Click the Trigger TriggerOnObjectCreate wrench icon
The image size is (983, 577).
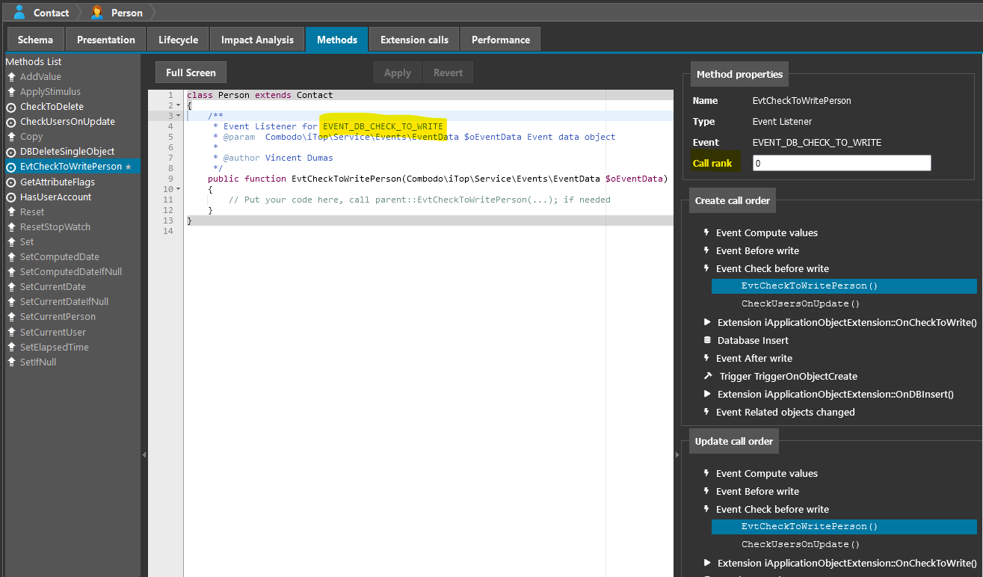(x=708, y=376)
